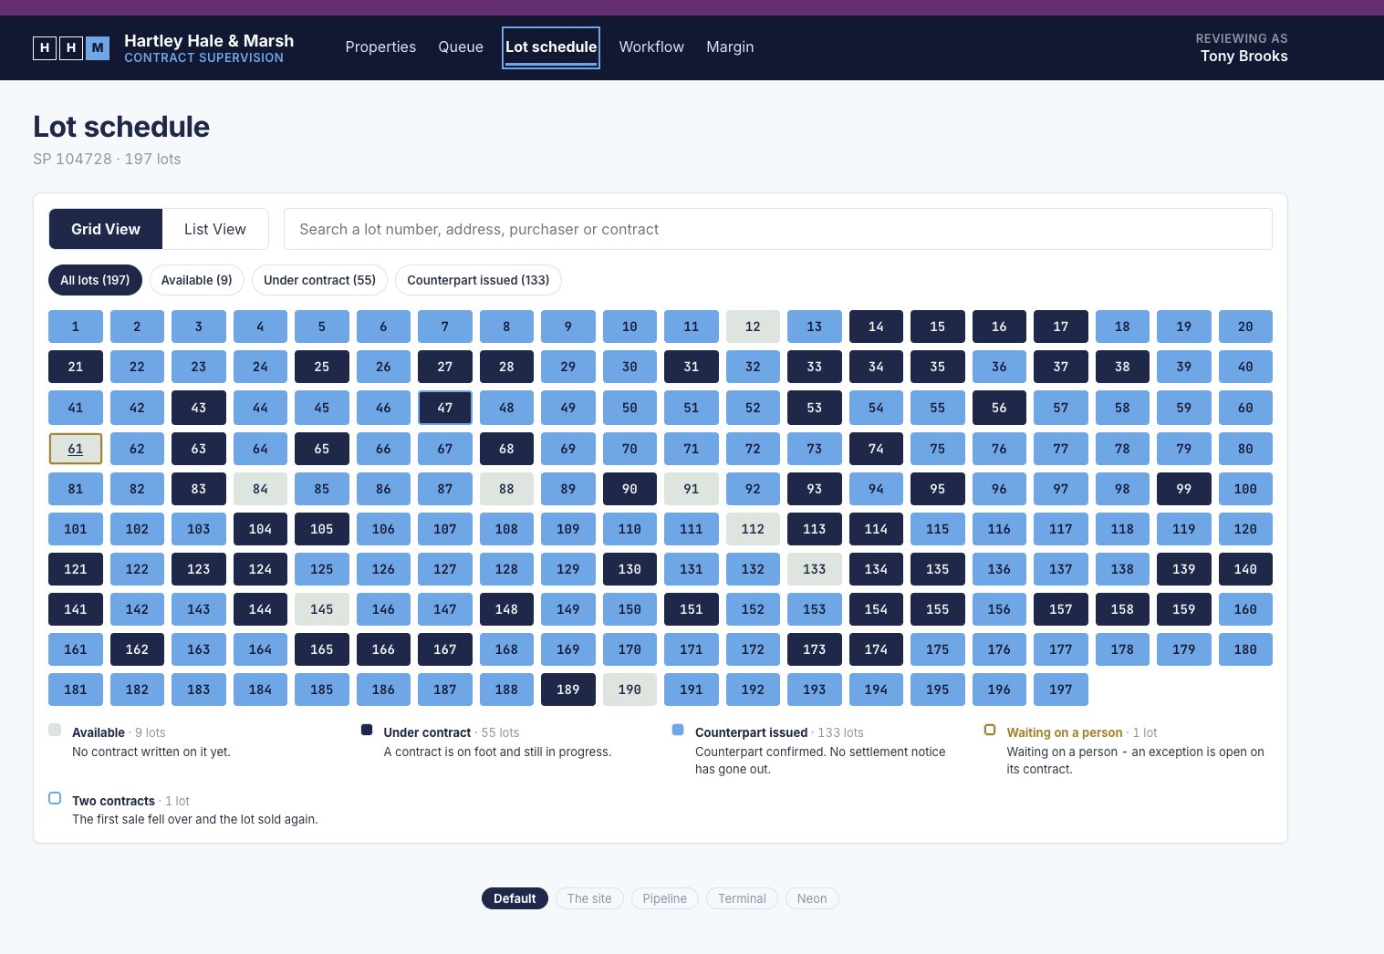
Task: Choose the Neon theme
Action: (x=812, y=898)
